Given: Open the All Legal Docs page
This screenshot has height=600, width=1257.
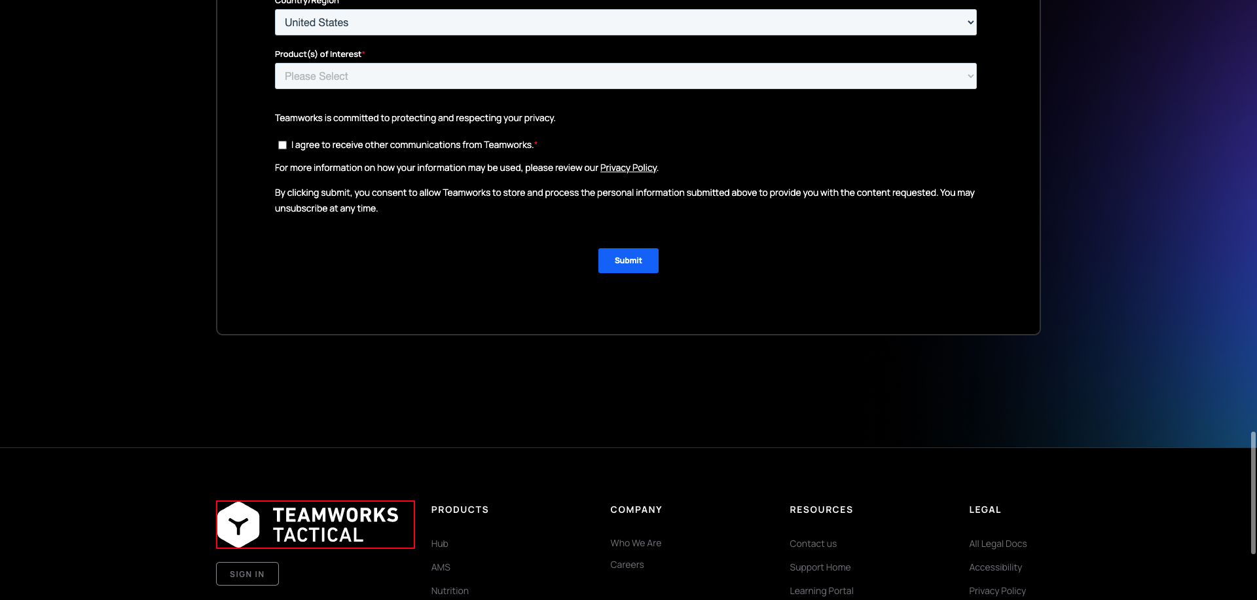Looking at the screenshot, I should point(997,543).
